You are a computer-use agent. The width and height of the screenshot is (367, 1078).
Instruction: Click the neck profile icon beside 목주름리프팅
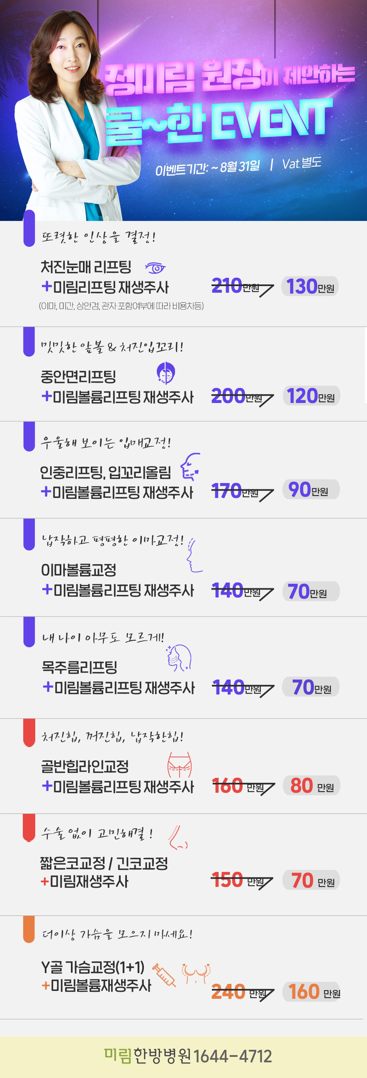click(179, 658)
